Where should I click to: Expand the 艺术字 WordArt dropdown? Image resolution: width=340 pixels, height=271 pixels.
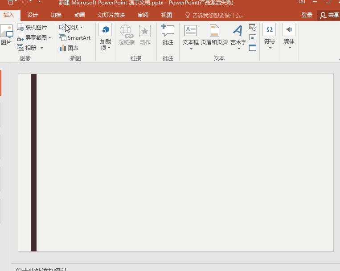coord(238,49)
